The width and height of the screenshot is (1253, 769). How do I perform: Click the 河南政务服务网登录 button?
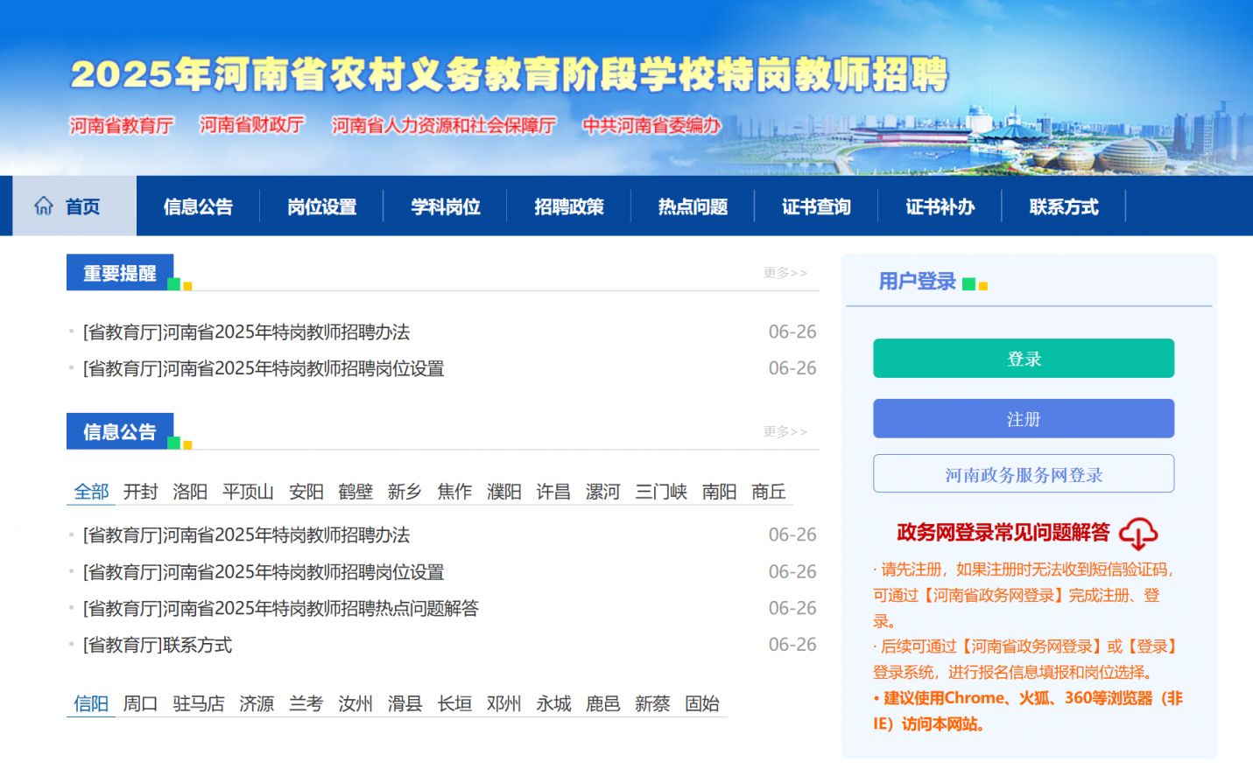pyautogui.click(x=1023, y=474)
